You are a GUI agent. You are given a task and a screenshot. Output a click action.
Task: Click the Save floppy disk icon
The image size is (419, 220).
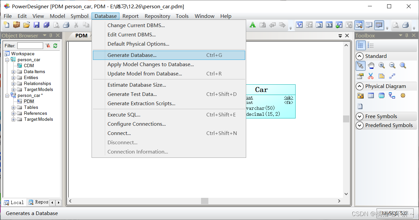(x=36, y=25)
